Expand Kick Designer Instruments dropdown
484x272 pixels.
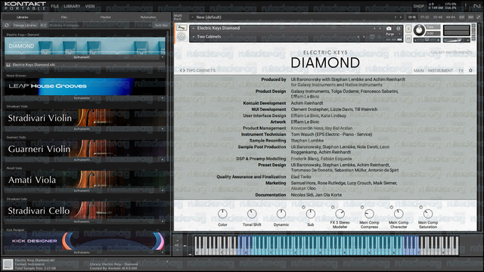pos(163,252)
